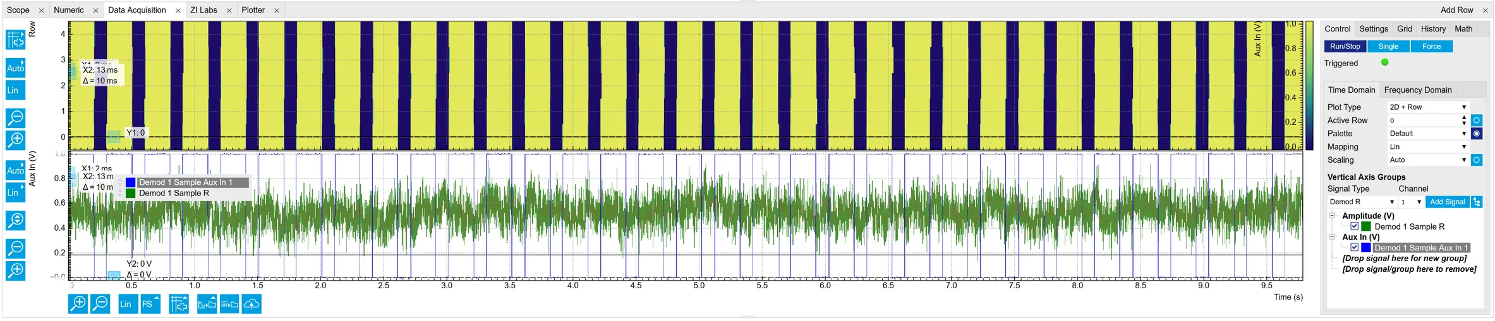This screenshot has height=321, width=1495.
Task: Select Demod 1 Sample R in the plot legend
Action: 174,193
